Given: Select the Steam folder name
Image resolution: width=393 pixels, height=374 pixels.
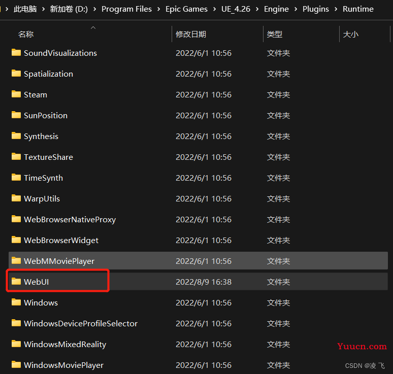Looking at the screenshot, I should click(36, 95).
